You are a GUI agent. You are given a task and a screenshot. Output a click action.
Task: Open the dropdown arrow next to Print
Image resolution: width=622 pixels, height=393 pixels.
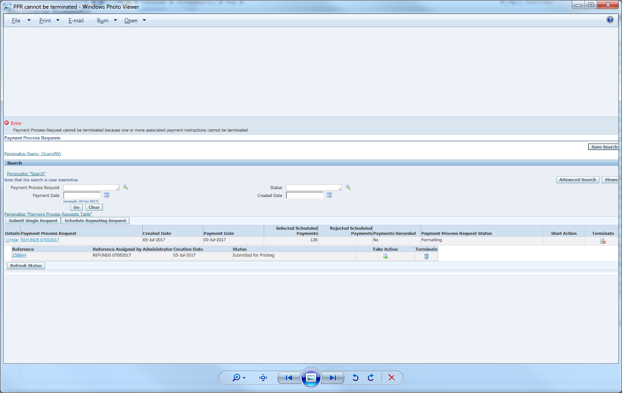(x=58, y=20)
